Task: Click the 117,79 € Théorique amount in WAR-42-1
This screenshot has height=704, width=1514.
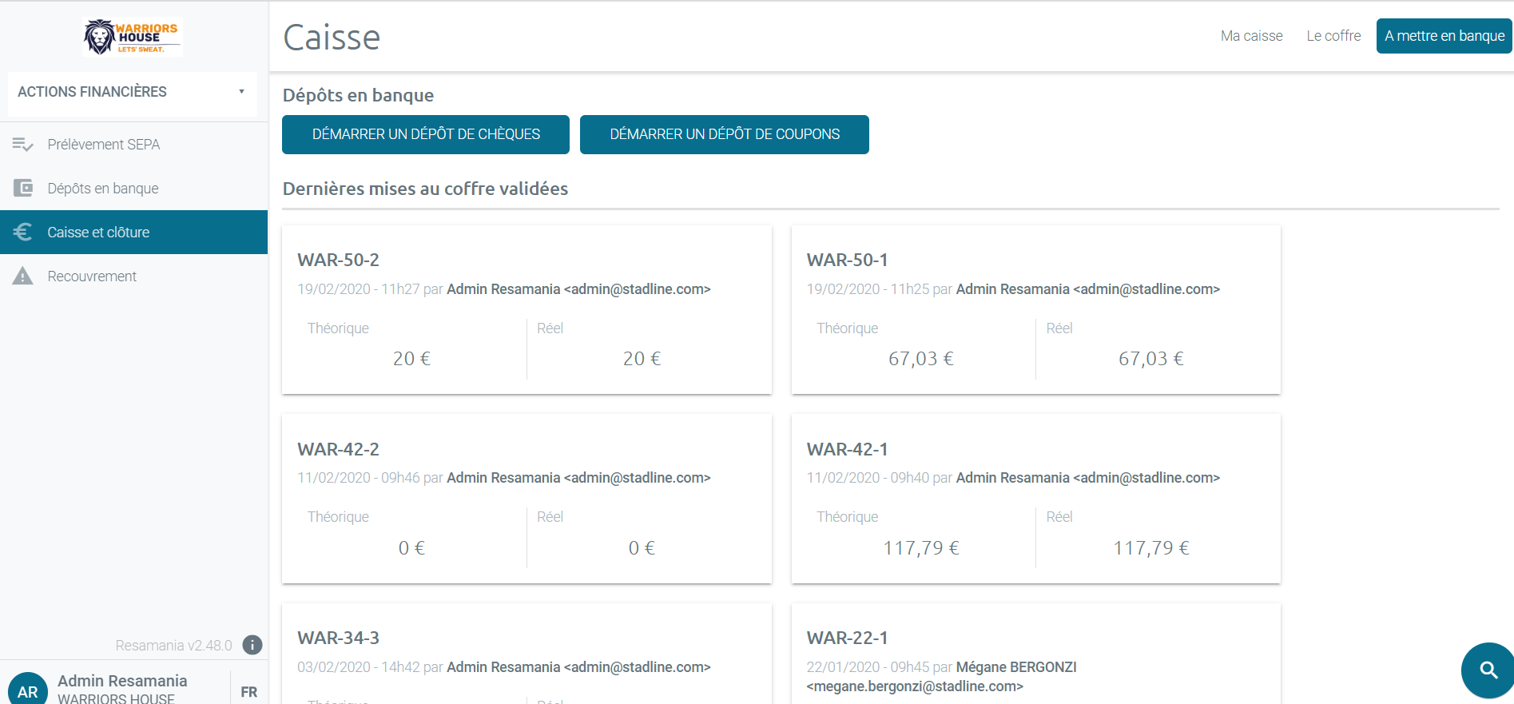Action: point(920,548)
